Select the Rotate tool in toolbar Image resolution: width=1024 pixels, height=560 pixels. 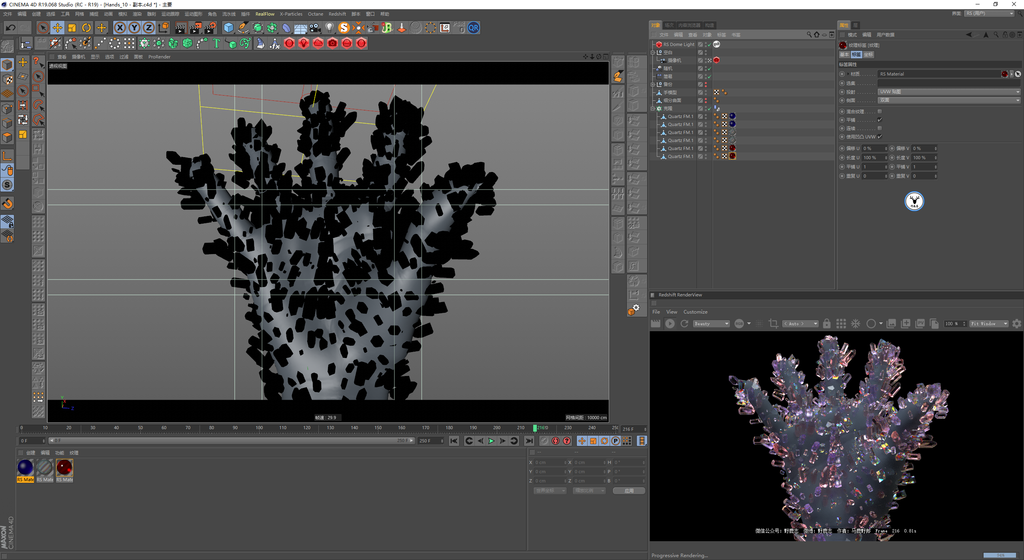(x=86, y=28)
